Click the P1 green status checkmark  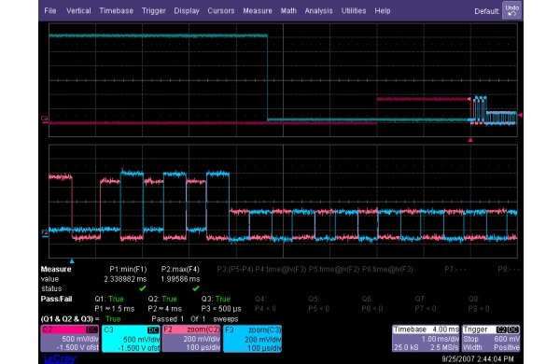pos(143,287)
